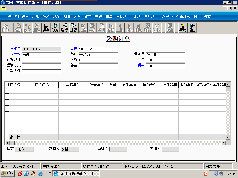Click the Windows 开始 start button
The width and height of the screenshot is (238, 178).
click(x=8, y=174)
